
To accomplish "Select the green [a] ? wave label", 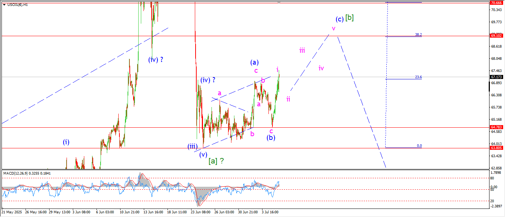I will [216, 161].
